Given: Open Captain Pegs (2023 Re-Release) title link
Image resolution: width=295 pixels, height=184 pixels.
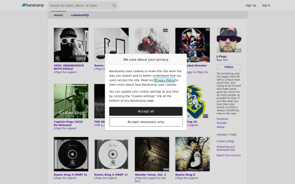Looking at the screenshot, I should (68, 123).
